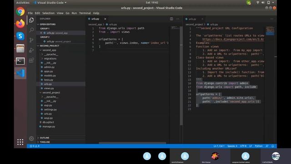Open the Help menu
This screenshot has width=291, height=164.
click(96, 13)
